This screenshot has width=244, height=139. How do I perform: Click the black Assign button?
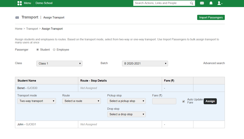pyautogui.click(x=210, y=101)
